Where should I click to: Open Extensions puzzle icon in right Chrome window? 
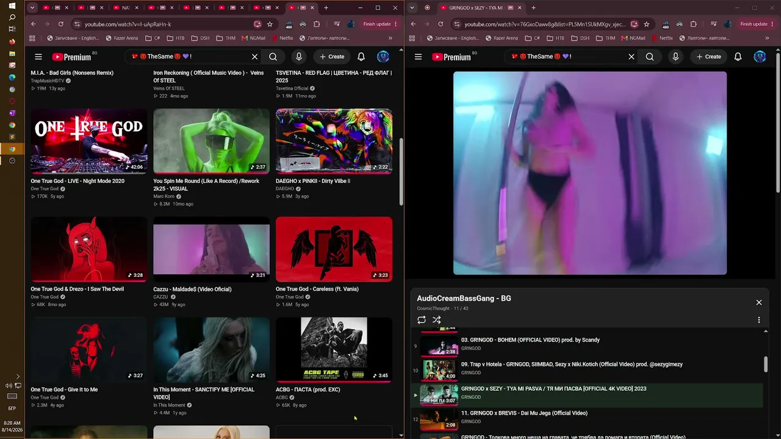[693, 24]
